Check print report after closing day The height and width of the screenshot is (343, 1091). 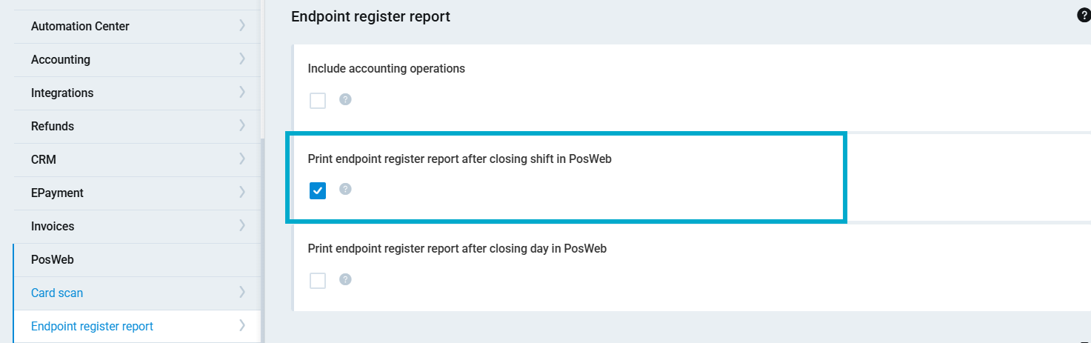point(318,281)
